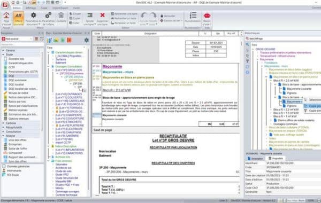Open the pack avancé dropdown in Navigation
321x203 pixels.
17,39
